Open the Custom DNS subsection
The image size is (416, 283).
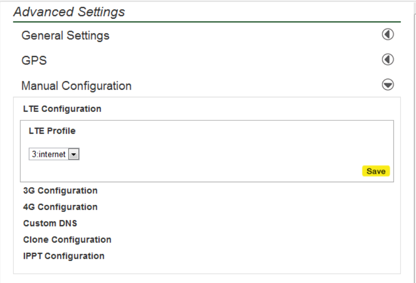pyautogui.click(x=50, y=223)
